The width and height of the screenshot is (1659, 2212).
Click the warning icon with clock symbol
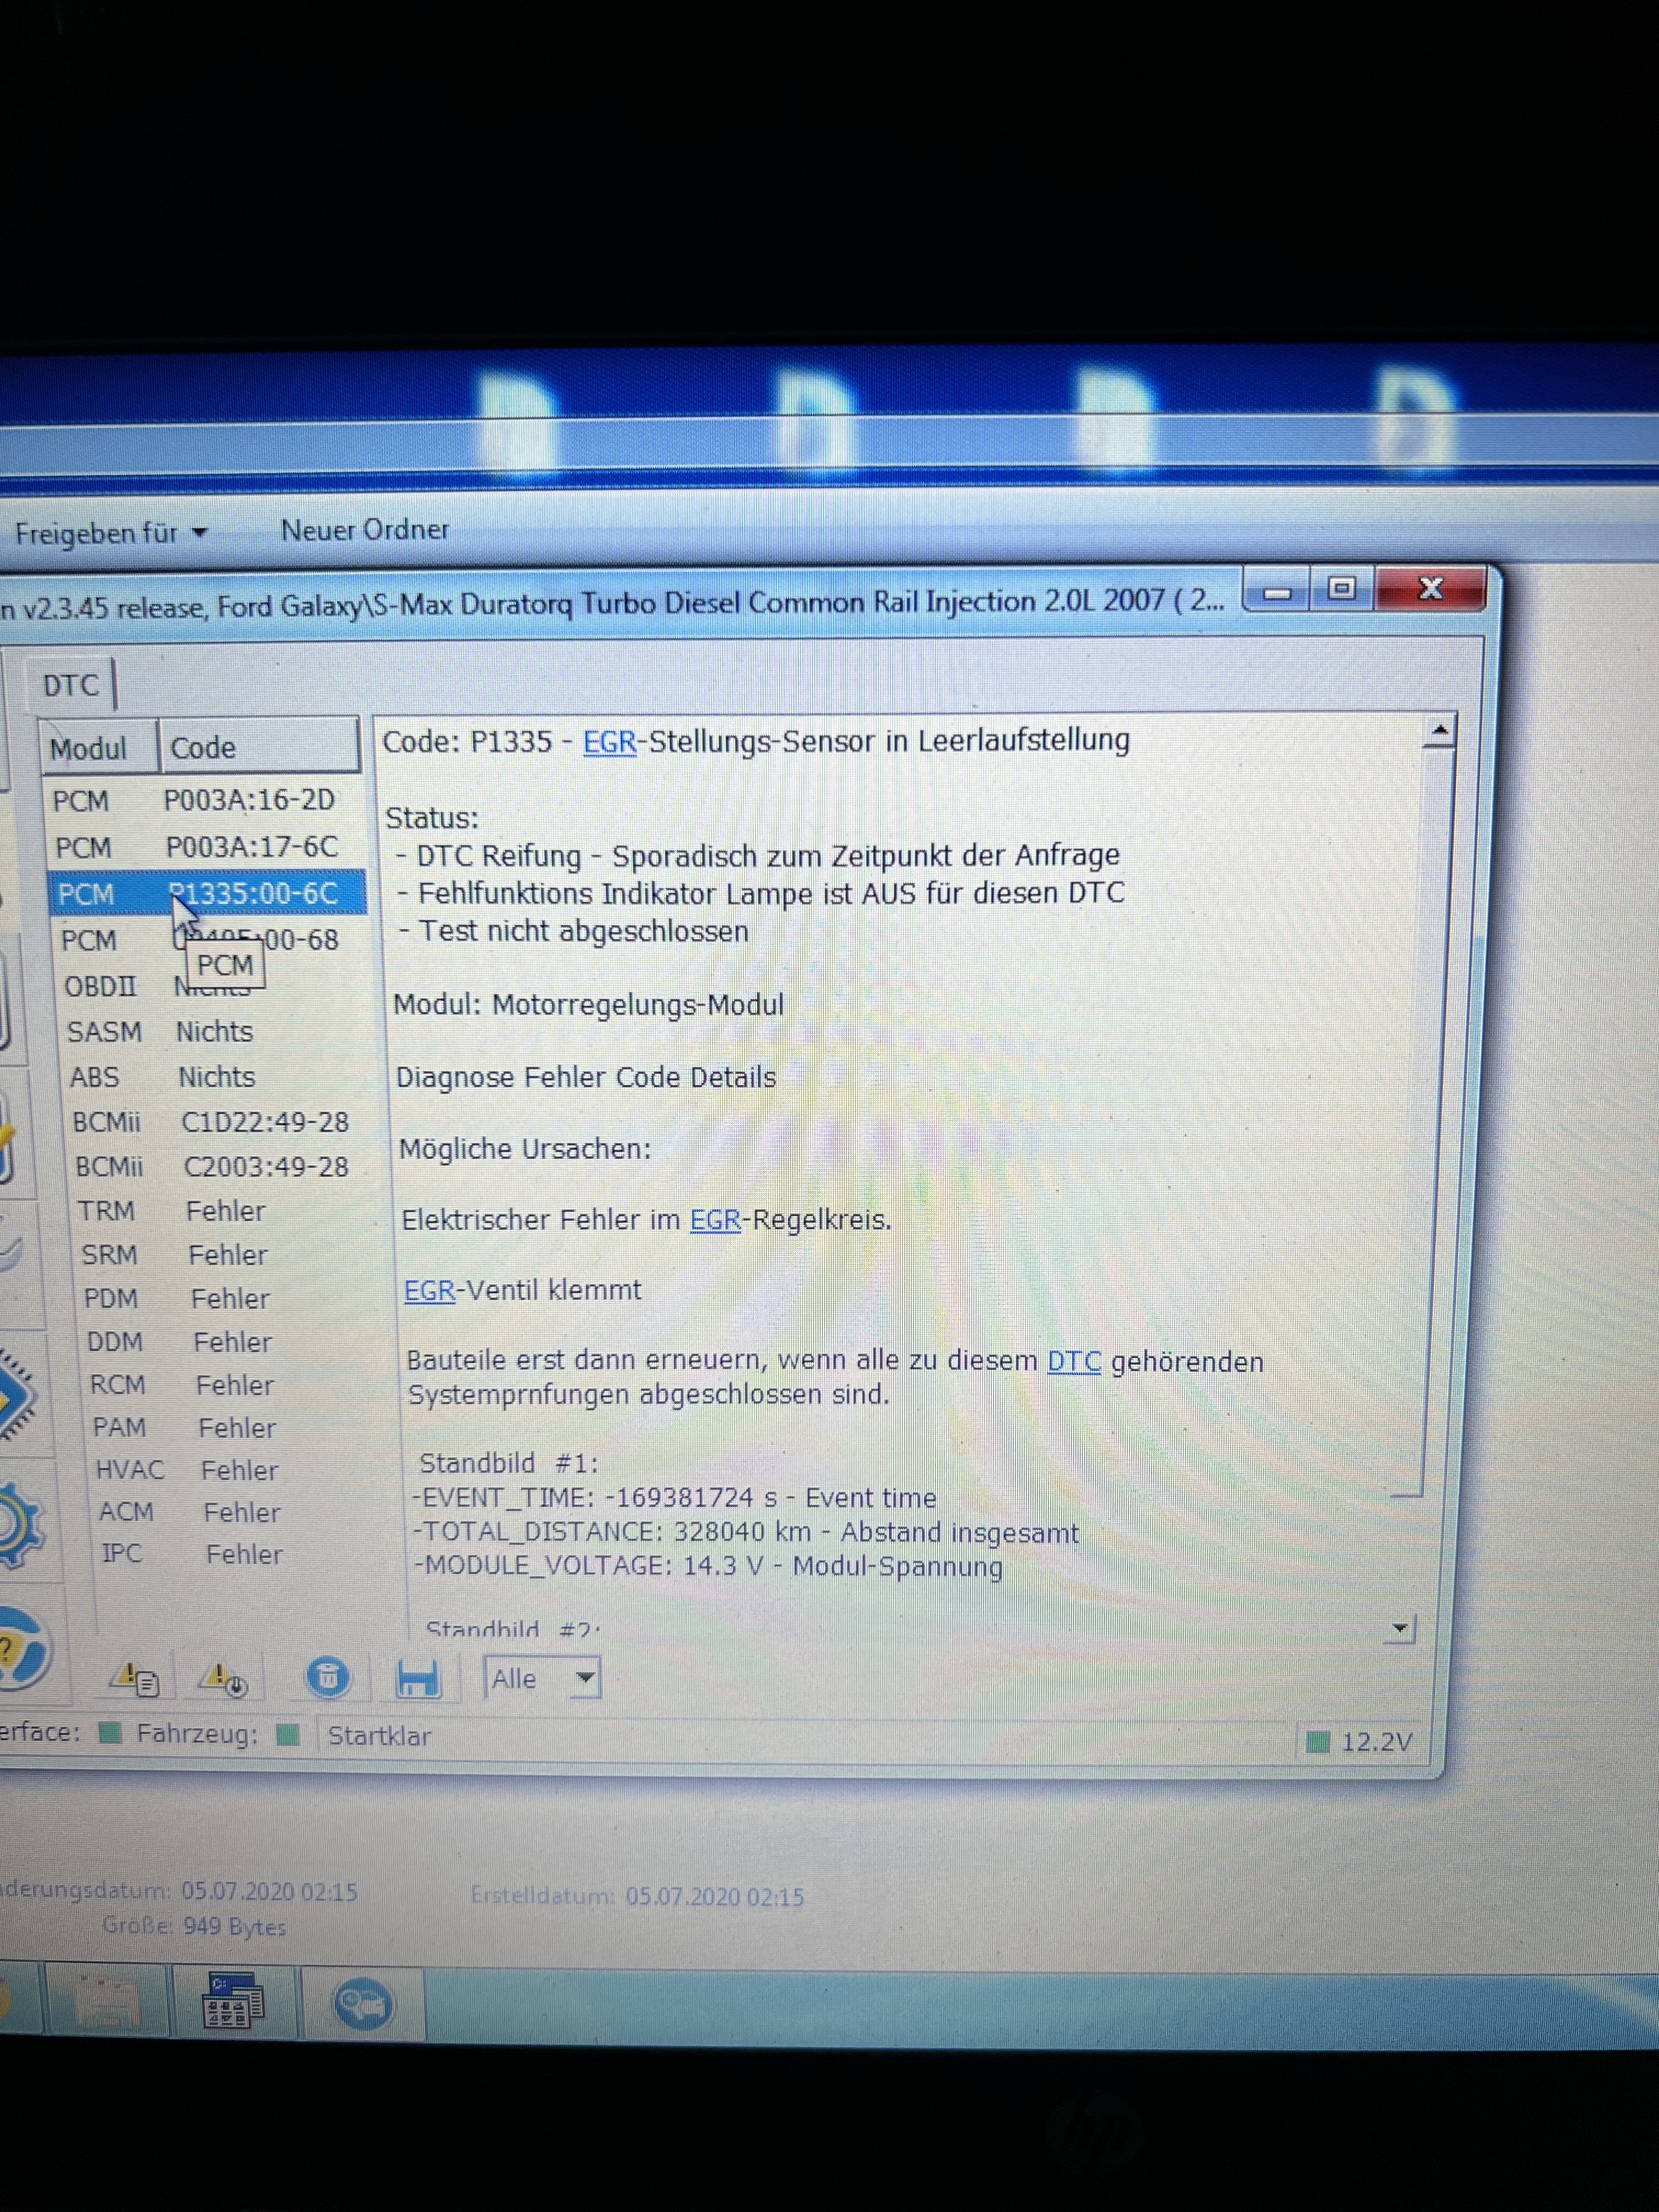(223, 1679)
